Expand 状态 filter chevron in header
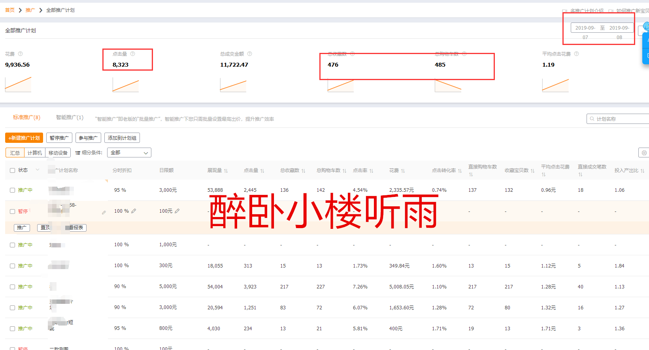This screenshot has width=649, height=350. click(38, 170)
